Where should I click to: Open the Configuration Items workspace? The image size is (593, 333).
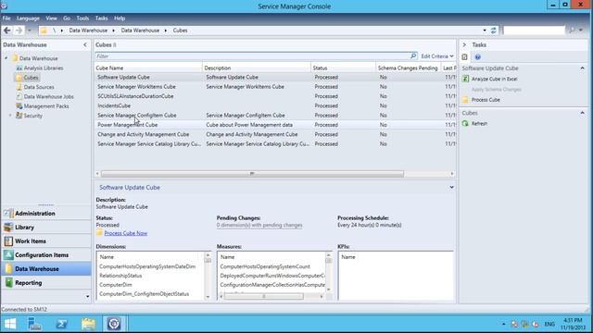[x=45, y=255]
